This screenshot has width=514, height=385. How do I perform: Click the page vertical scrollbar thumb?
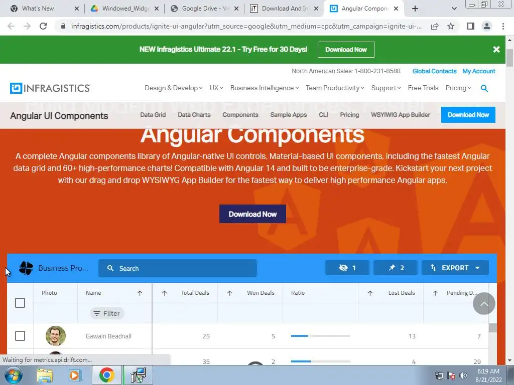point(510,58)
